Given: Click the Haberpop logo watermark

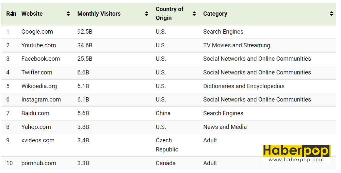Looking at the screenshot, I should tap(296, 151).
